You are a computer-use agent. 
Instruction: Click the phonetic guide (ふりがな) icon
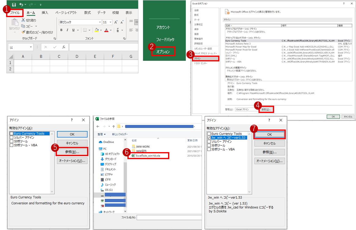(118, 30)
